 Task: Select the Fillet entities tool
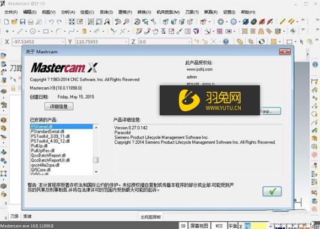tap(59, 31)
